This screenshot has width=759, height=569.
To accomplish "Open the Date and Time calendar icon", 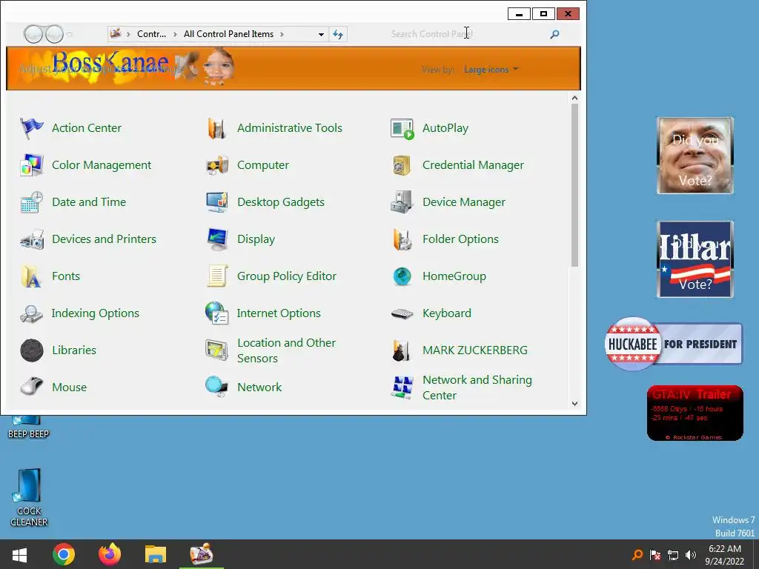I will point(31,202).
